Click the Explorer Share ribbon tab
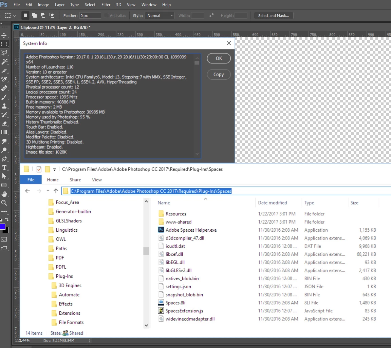Screen dimensions: 391x348 click(75, 180)
